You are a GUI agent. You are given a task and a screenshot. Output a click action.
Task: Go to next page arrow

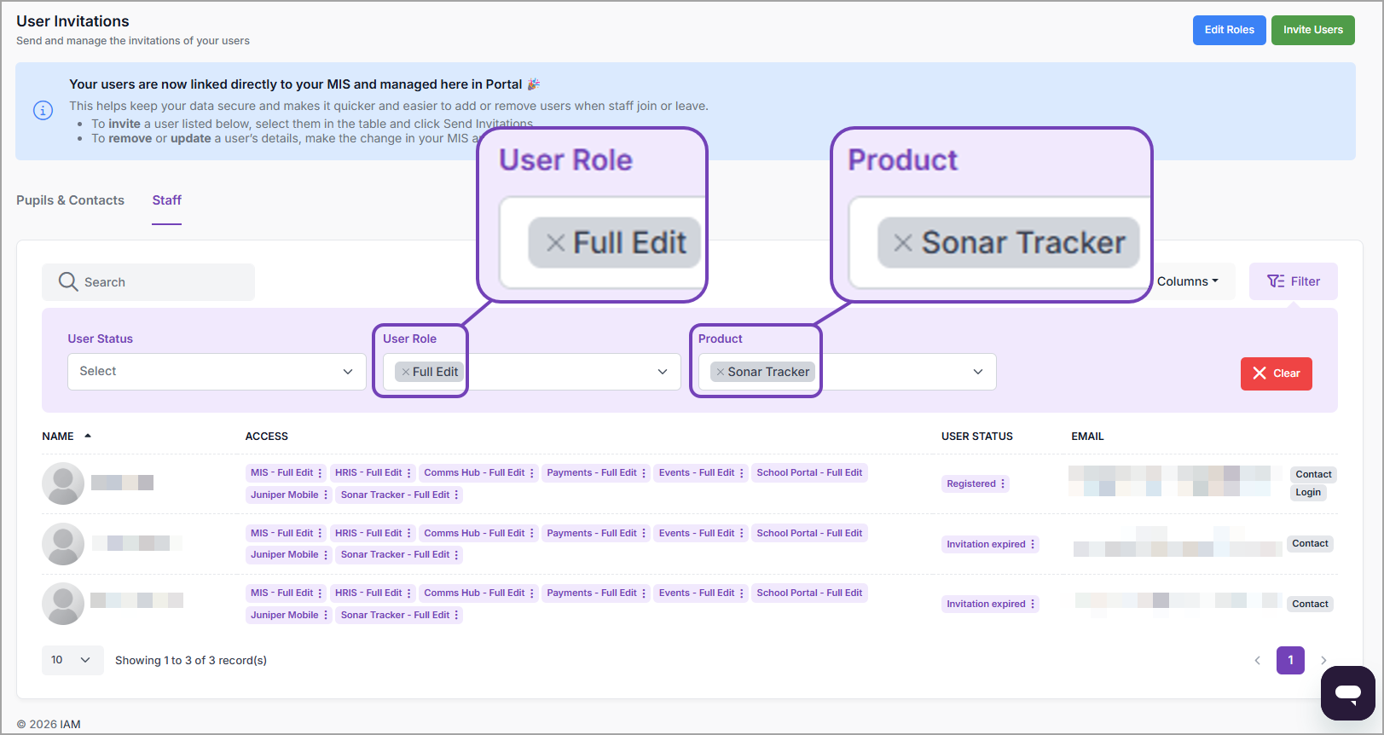pyautogui.click(x=1323, y=660)
